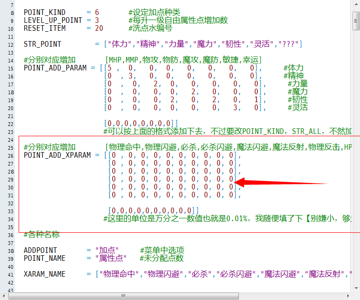Click the ADDPOINT variable name
The height and width of the screenshot is (300, 360).
point(40,250)
